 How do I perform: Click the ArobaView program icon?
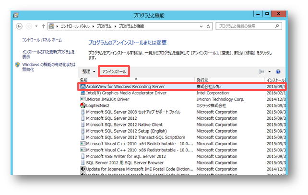83,87
